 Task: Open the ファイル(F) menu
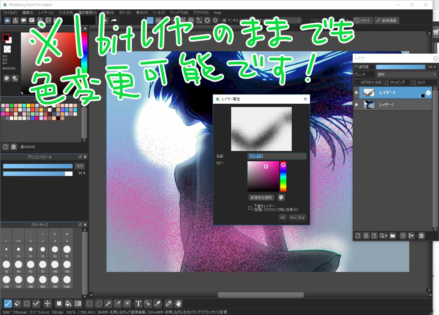[10, 13]
